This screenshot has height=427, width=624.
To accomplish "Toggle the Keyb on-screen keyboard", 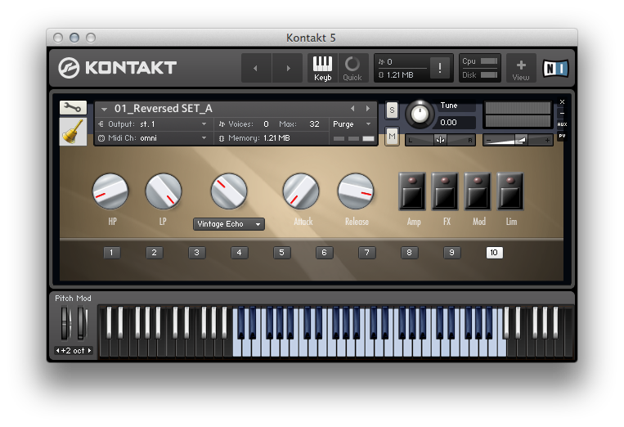I will click(x=322, y=68).
